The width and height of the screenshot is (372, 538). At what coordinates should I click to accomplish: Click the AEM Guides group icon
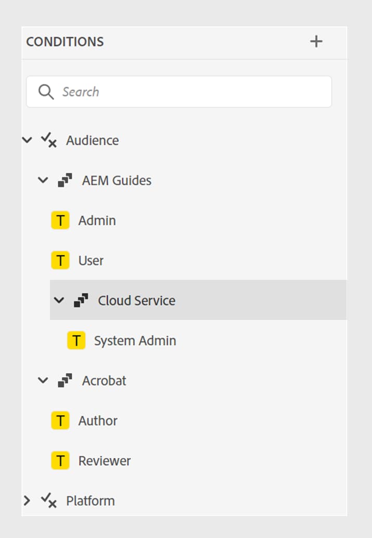coord(65,181)
